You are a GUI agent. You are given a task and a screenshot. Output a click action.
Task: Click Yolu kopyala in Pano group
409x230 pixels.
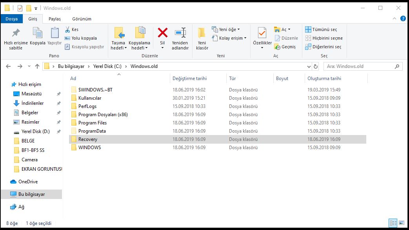click(x=81, y=38)
